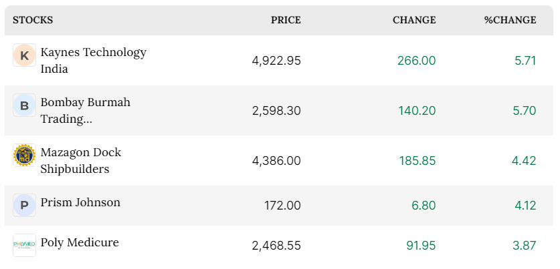This screenshot has width=560, height=269.
Task: Open the Mazagon Dock Shipbuilders stock page
Action: pyautogui.click(x=81, y=160)
